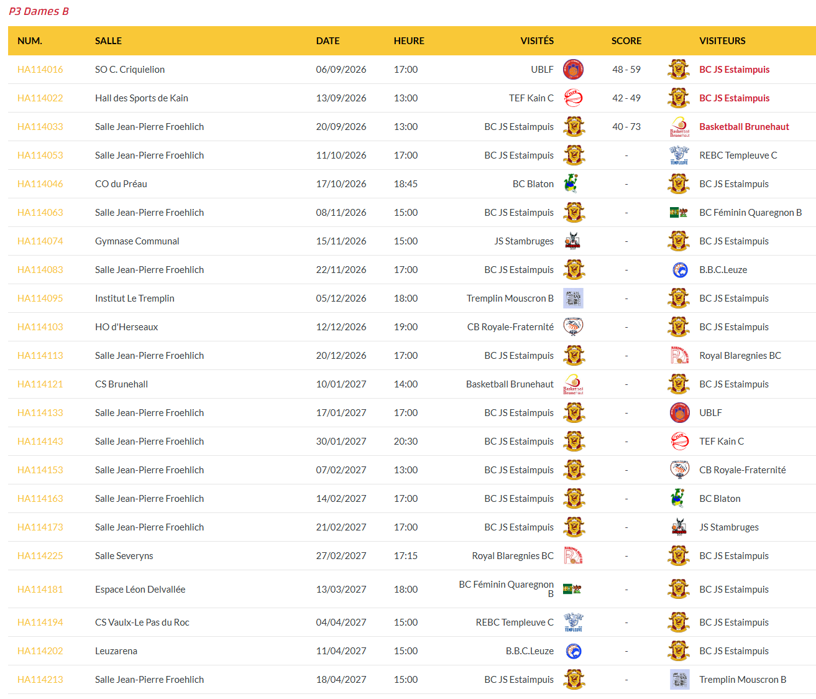The width and height of the screenshot is (816, 699).
Task: Click the B.B.C.Leuze logo in the HA114083 row
Action: click(x=679, y=270)
